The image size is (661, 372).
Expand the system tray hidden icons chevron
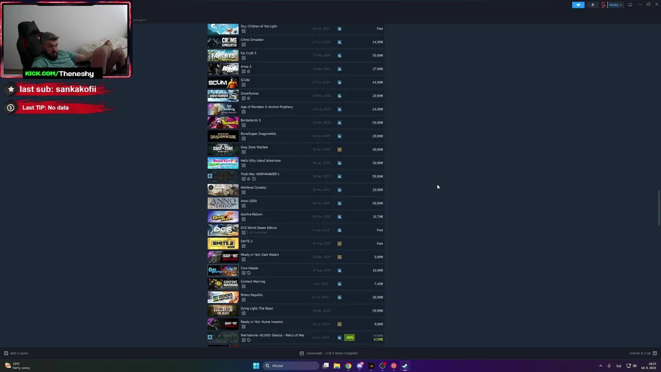[601, 366]
